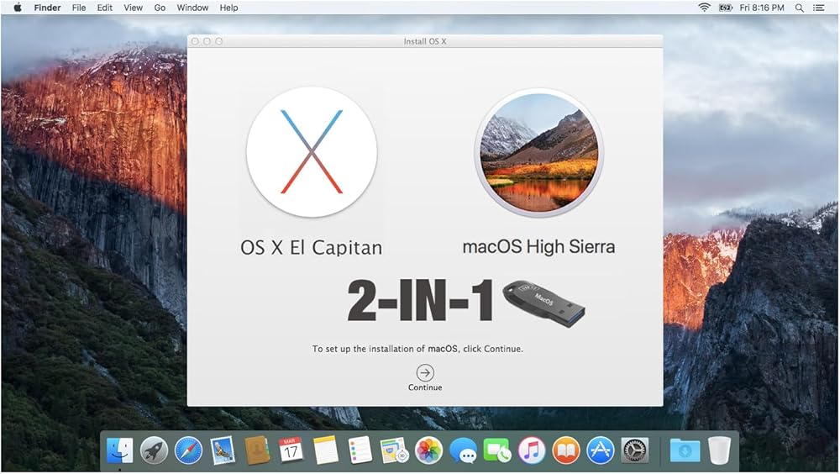Open the Trash in the dock
Image resolution: width=840 pixels, height=474 pixels.
point(719,450)
